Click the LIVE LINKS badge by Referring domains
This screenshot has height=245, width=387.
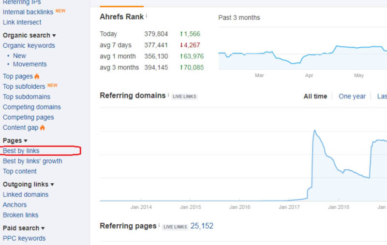[184, 96]
